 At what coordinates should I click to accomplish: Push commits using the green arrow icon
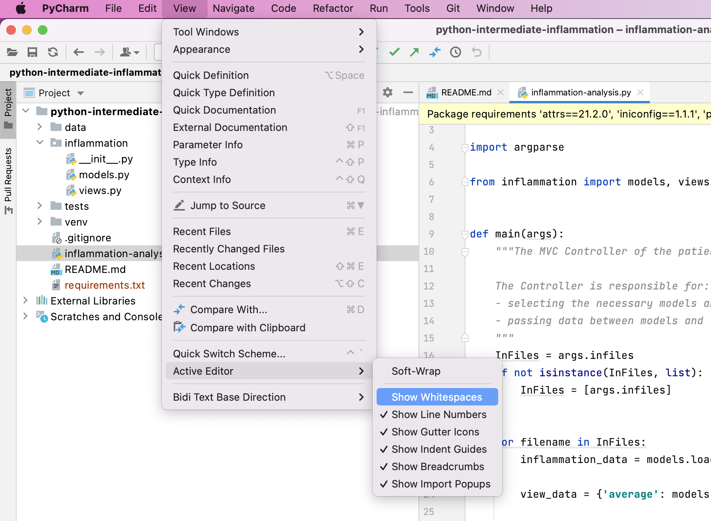coord(414,52)
